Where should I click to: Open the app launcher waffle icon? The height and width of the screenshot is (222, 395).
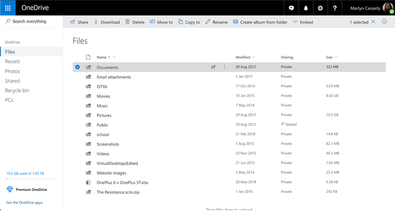point(8,8)
